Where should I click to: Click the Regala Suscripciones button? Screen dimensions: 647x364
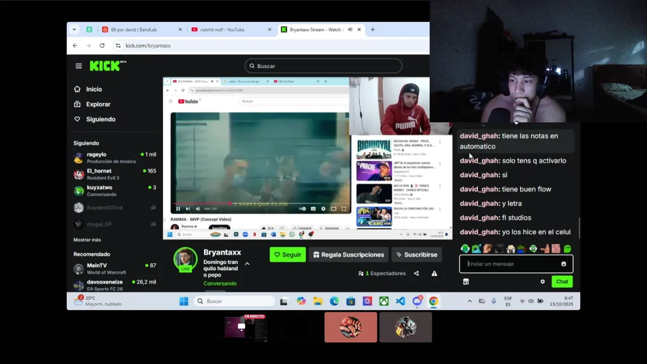(x=349, y=255)
